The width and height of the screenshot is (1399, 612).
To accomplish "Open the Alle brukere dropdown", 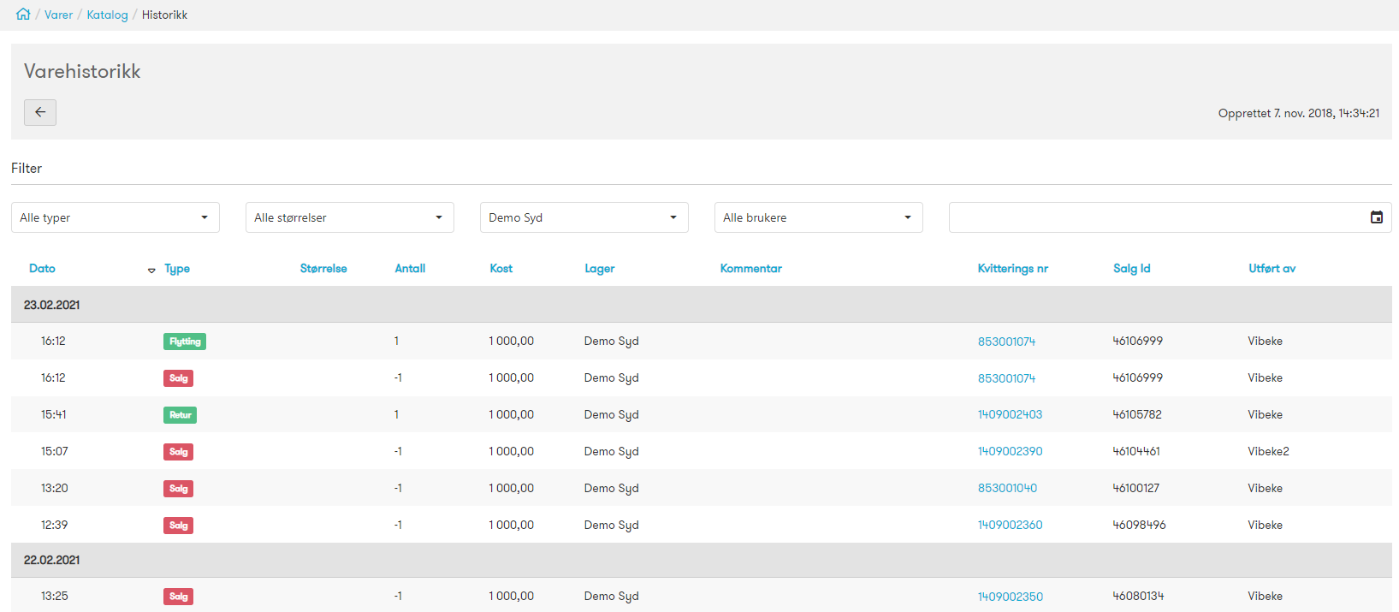I will (819, 217).
